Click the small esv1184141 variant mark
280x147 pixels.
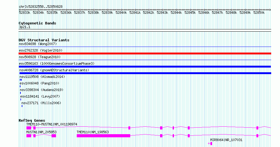[x=21, y=99]
